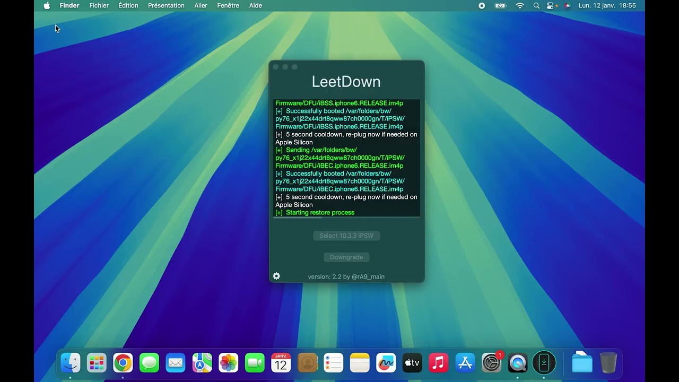
Task: Open Calendar showing 12 in Dock
Action: point(281,363)
